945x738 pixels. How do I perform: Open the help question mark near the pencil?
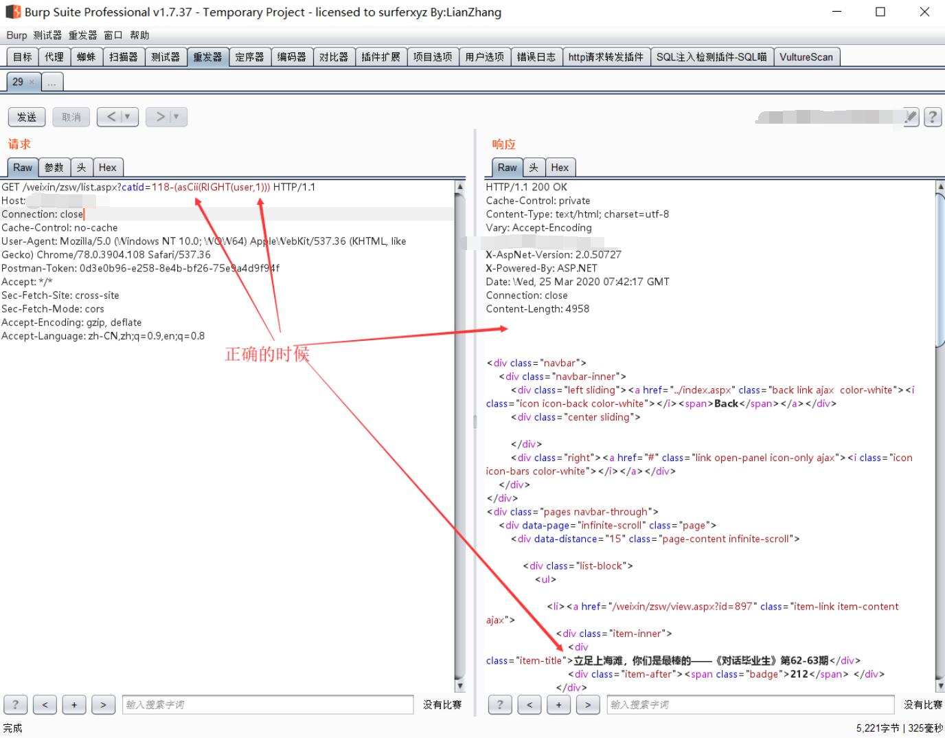coord(932,117)
